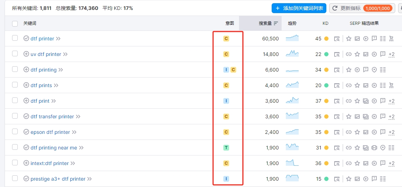The image size is (402, 187).
Task: Click video carousel icon in dtf printing near me row
Action: pyautogui.click(x=374, y=148)
